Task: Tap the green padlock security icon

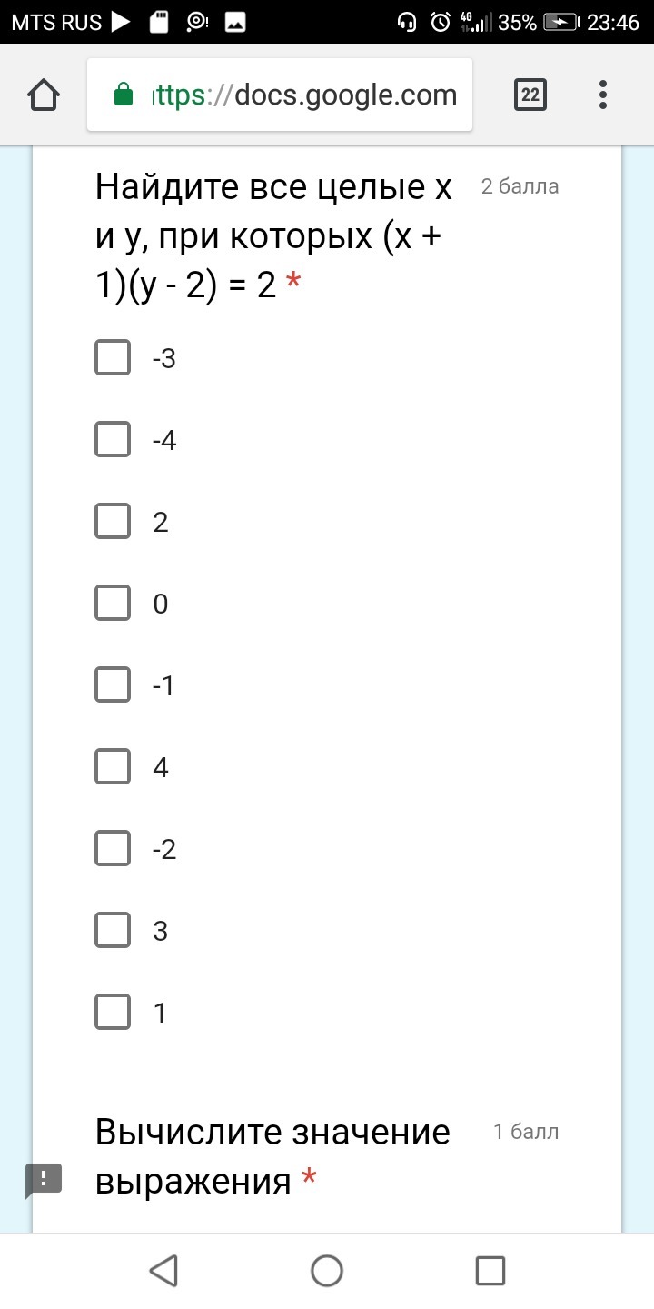Action: click(x=123, y=95)
